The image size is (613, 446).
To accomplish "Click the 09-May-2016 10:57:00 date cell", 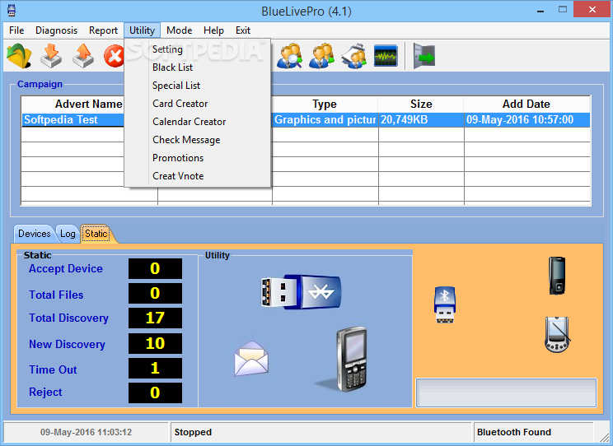I will tap(527, 120).
